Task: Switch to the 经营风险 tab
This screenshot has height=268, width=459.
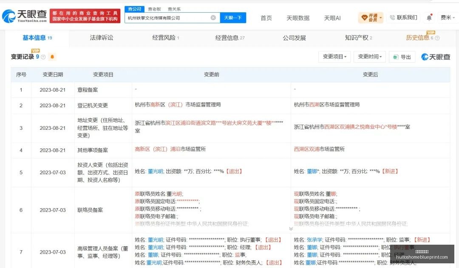Action: [165, 38]
